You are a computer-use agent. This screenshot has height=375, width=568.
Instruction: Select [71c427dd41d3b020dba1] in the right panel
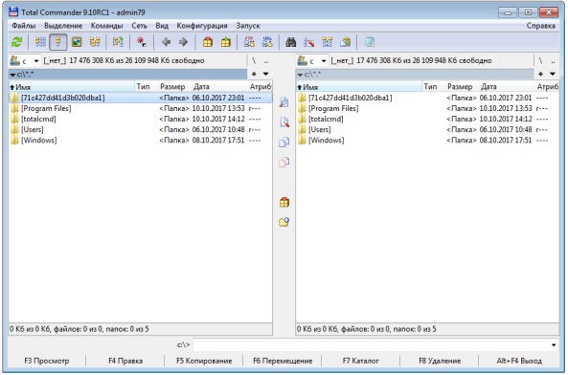click(x=427, y=98)
